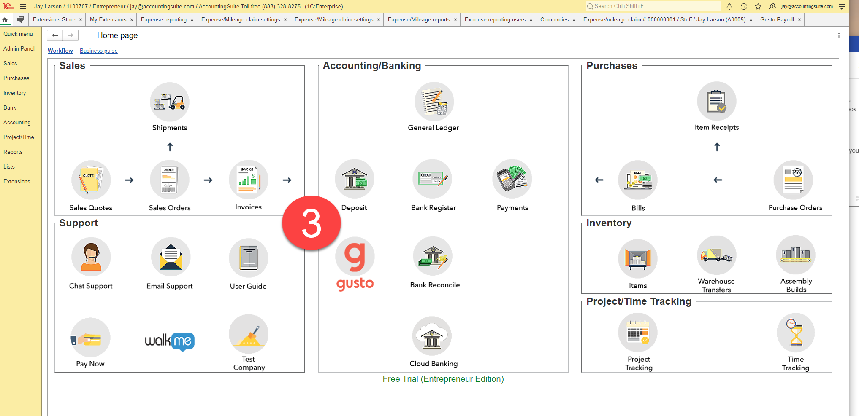Open Inventory section in sidebar
The image size is (859, 416).
pyautogui.click(x=15, y=93)
